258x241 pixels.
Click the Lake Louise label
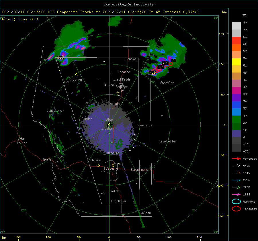pyautogui.click(x=22, y=141)
